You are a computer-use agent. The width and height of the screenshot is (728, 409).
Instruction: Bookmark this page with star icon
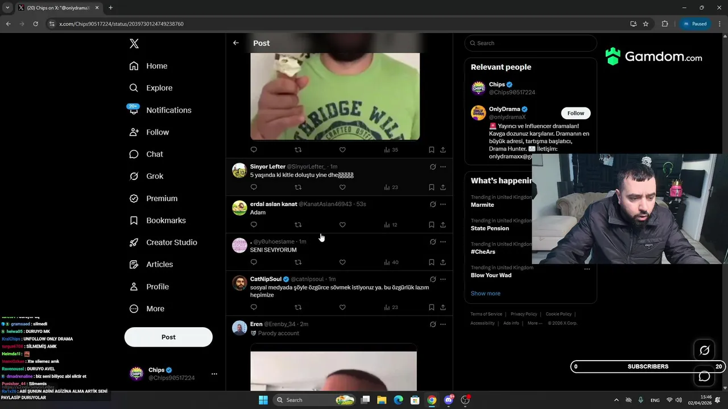pyautogui.click(x=646, y=24)
